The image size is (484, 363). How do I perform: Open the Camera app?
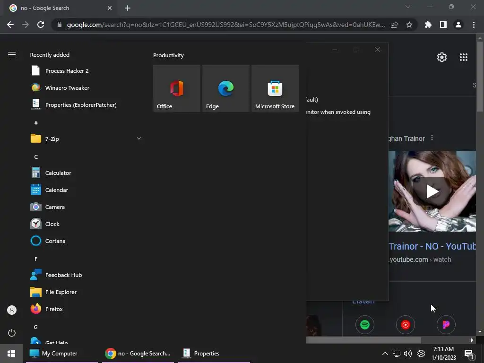click(86, 207)
